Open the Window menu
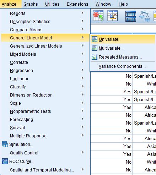Screen dimensions: 156x175 [103, 4]
